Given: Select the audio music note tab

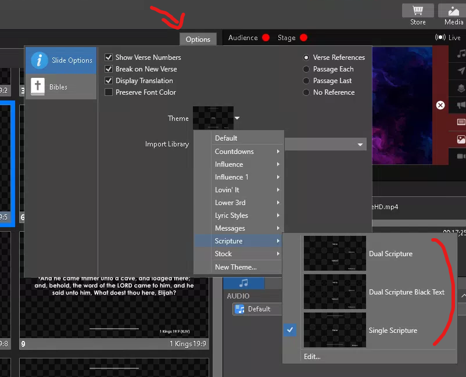Looking at the screenshot, I should click(243, 283).
